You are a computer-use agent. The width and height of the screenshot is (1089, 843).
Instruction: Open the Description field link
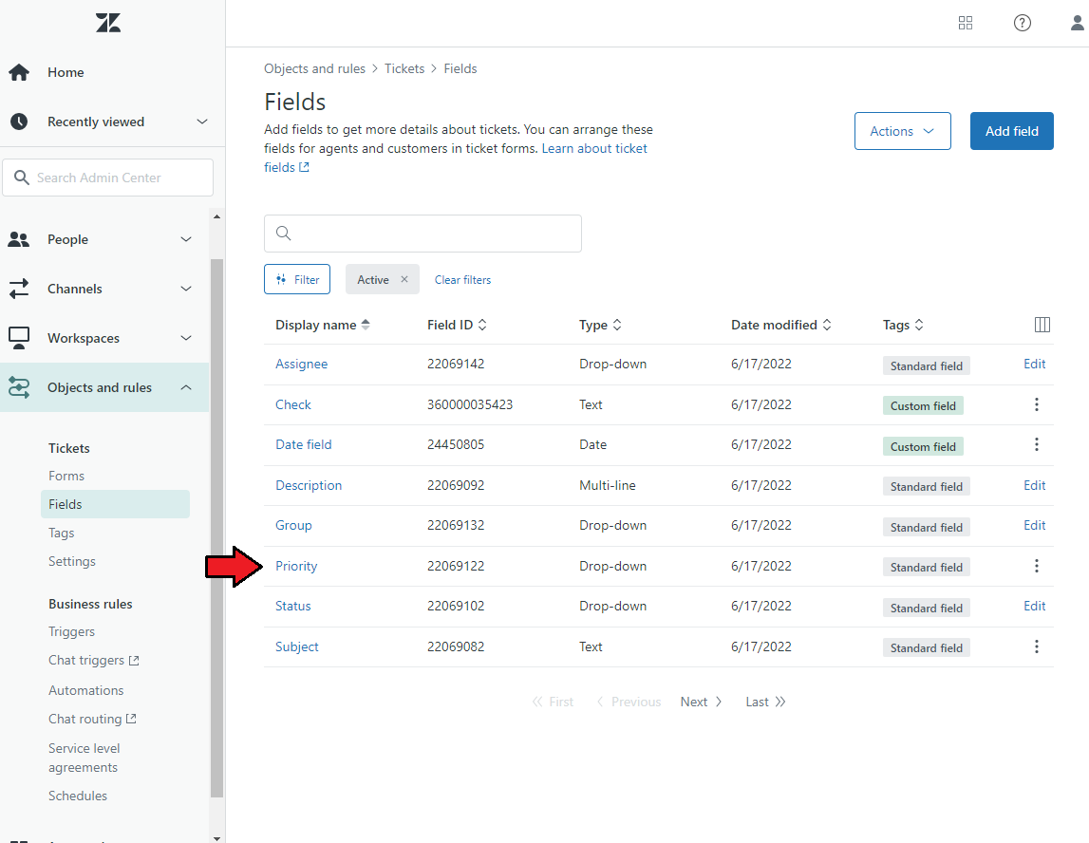309,485
